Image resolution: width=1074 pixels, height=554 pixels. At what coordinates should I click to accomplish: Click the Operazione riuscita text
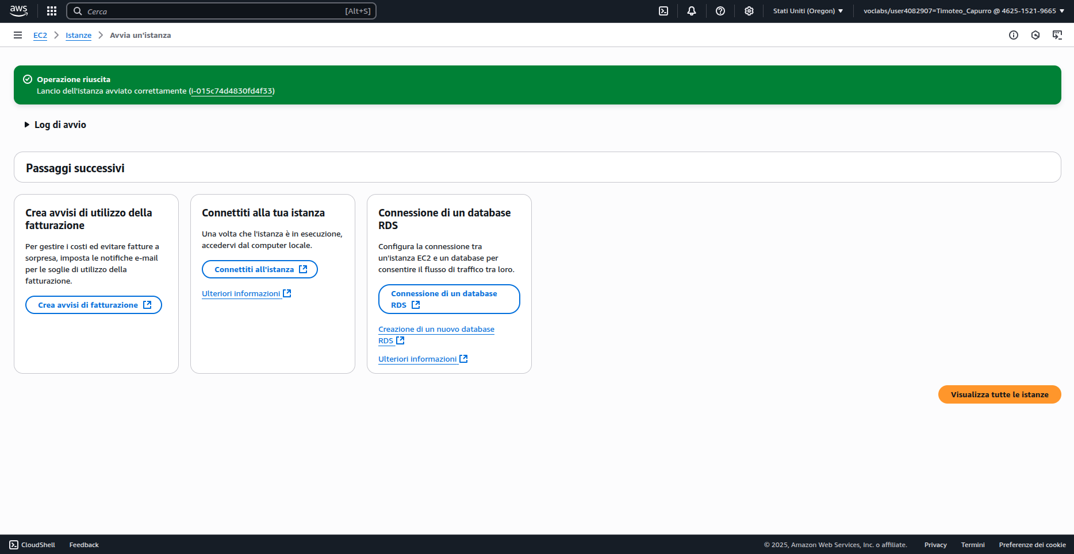pos(74,79)
